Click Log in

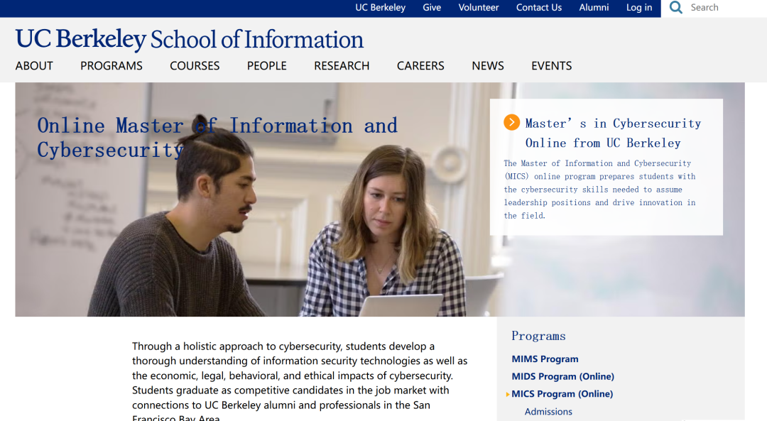click(x=639, y=7)
